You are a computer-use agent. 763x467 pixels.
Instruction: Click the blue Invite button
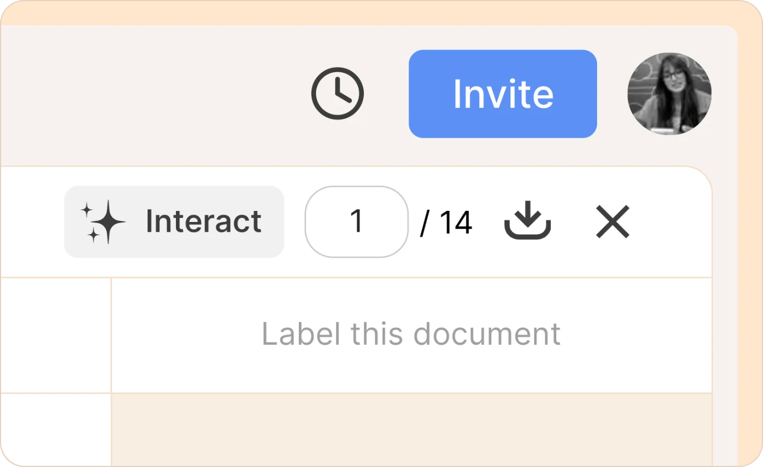pyautogui.click(x=503, y=94)
